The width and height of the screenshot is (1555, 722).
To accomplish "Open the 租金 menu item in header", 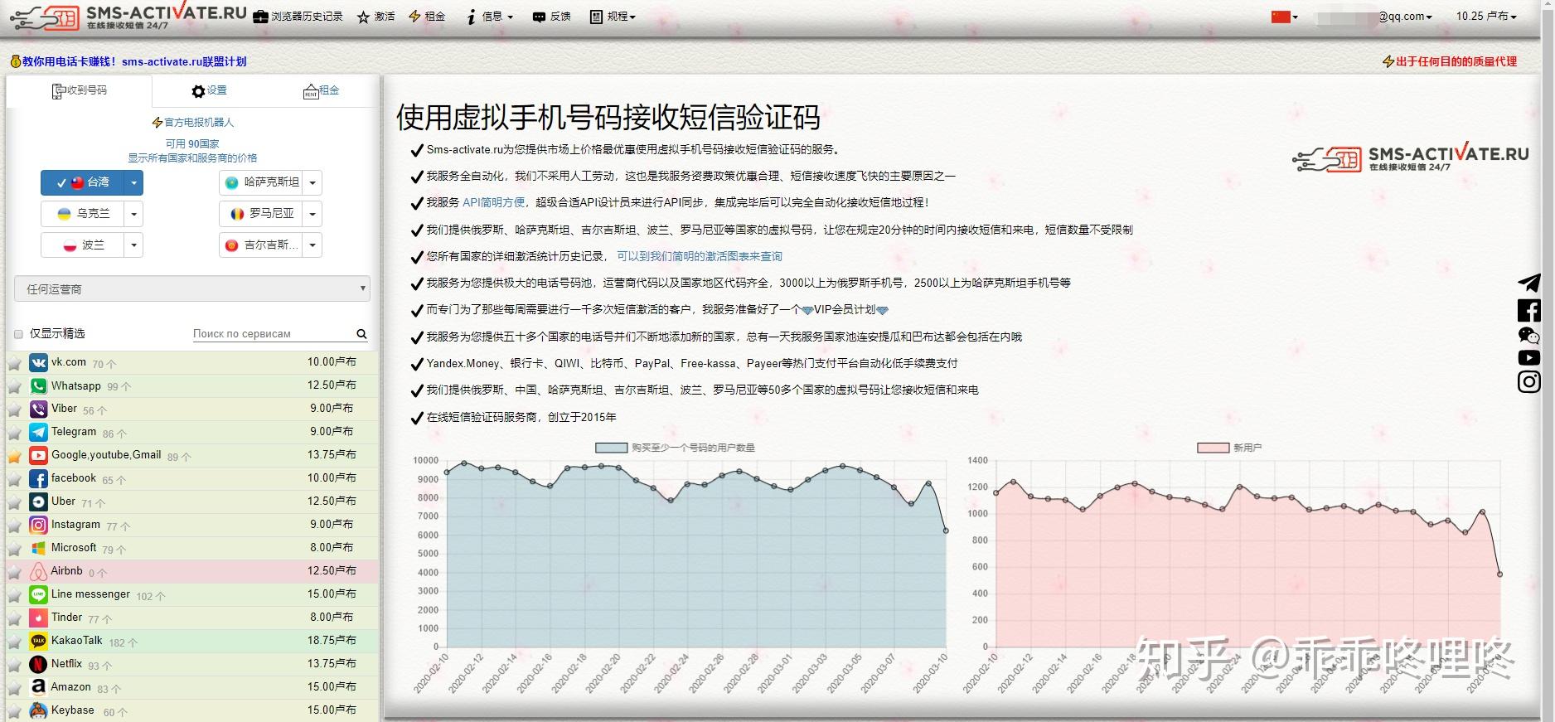I will [x=427, y=17].
